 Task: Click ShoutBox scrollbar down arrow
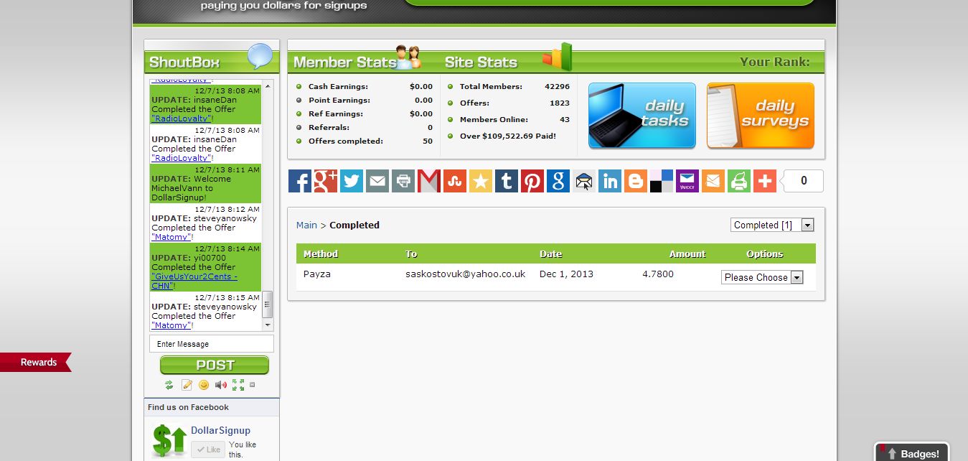pyautogui.click(x=268, y=325)
